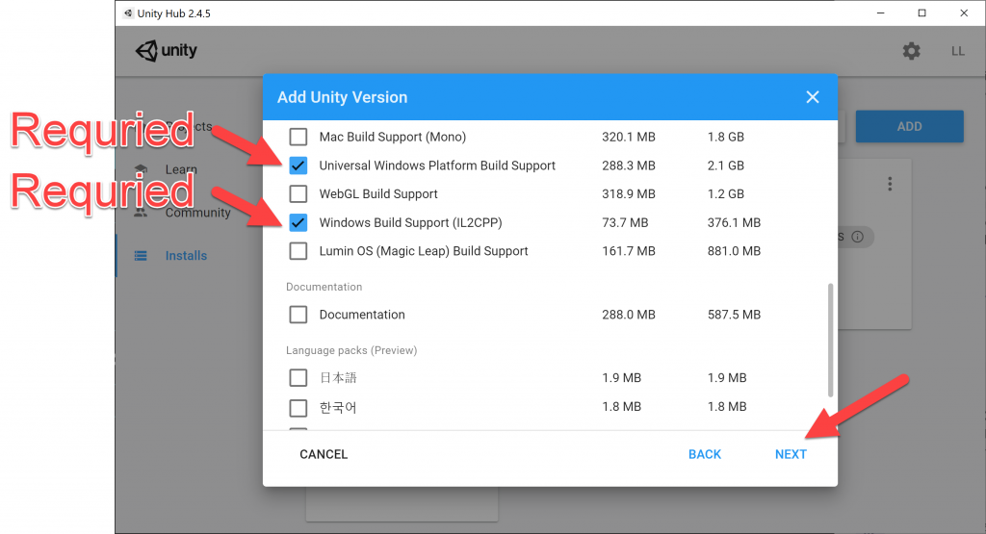Minimize the Unity Hub window
986x534 pixels.
click(880, 13)
